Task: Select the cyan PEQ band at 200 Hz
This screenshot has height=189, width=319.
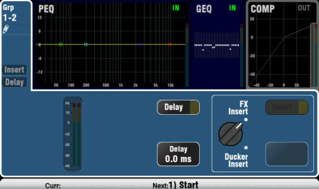Action: pyautogui.click(x=86, y=44)
